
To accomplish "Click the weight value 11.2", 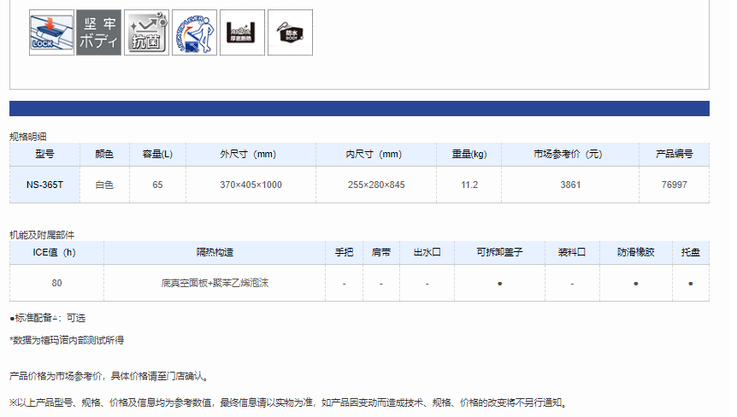I will [x=469, y=185].
